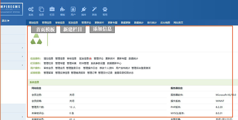
Task: Go to 网站首页 in the navigation bar
Action: [178, 23]
